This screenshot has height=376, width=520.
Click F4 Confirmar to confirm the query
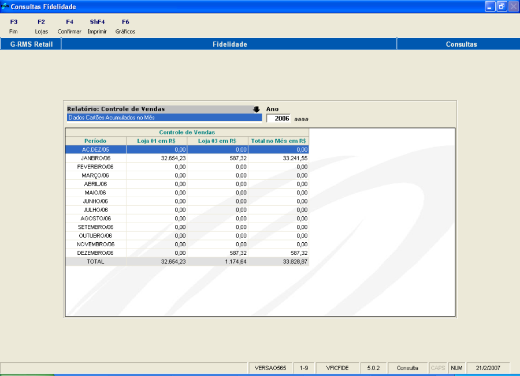(69, 27)
